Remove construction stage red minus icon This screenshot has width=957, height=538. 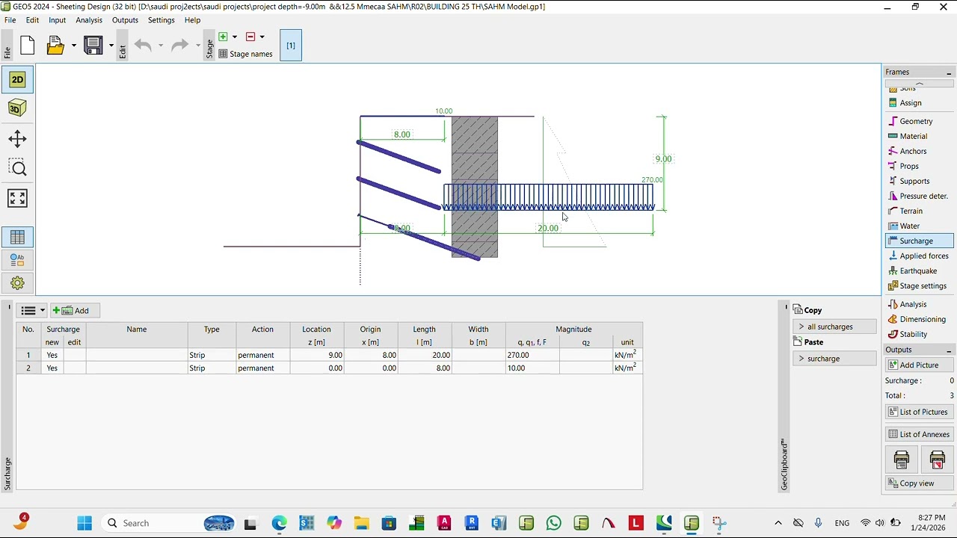pos(250,37)
